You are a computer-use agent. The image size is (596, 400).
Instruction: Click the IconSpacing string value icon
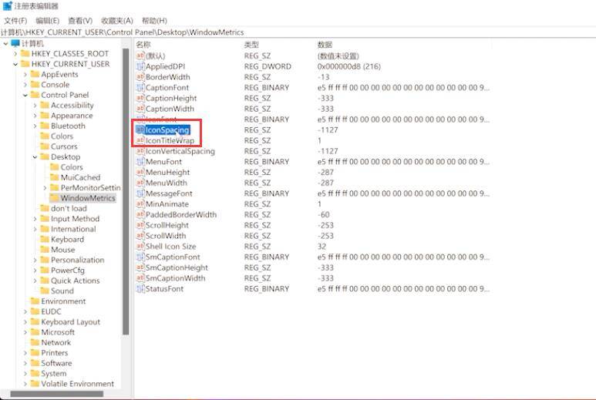[x=140, y=130]
